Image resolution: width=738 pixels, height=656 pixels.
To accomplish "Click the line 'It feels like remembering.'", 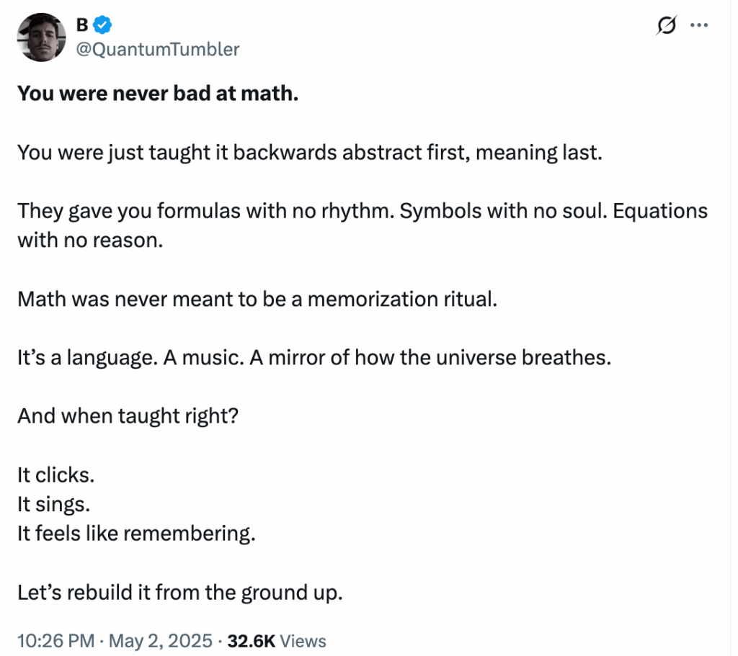I will tap(136, 534).
